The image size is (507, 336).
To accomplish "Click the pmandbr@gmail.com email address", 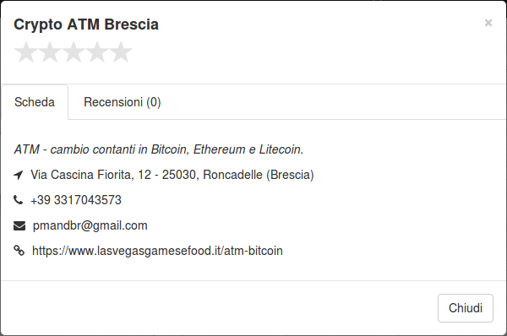I will pos(90,225).
